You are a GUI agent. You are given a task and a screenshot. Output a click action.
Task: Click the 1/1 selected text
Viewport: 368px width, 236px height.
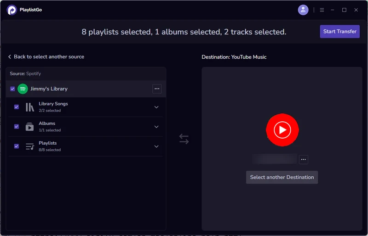pos(50,130)
